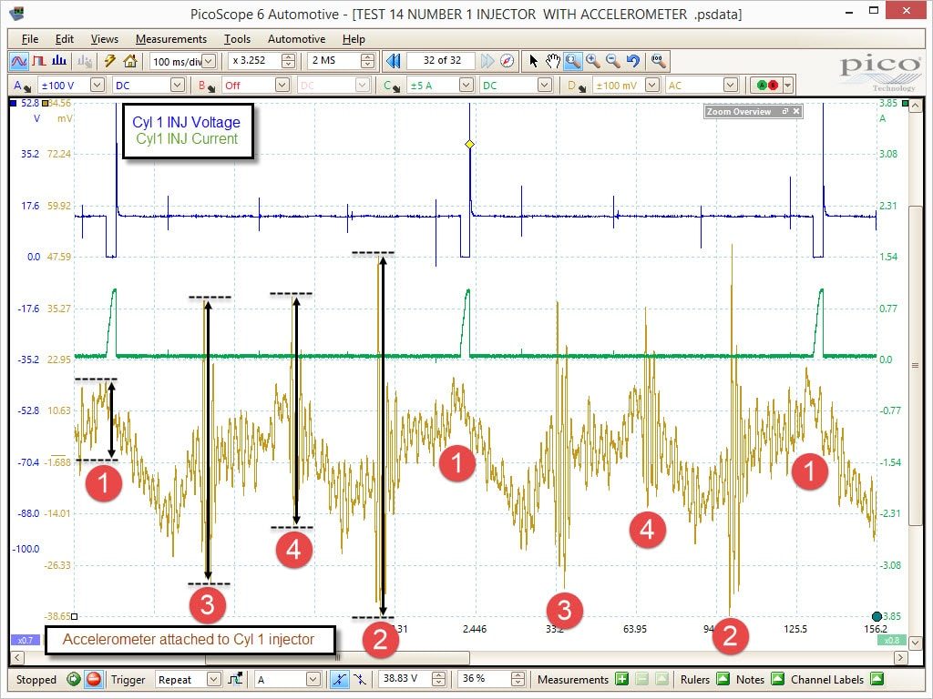Open trigger source channel A dropdown
The image size is (933, 699).
313,679
